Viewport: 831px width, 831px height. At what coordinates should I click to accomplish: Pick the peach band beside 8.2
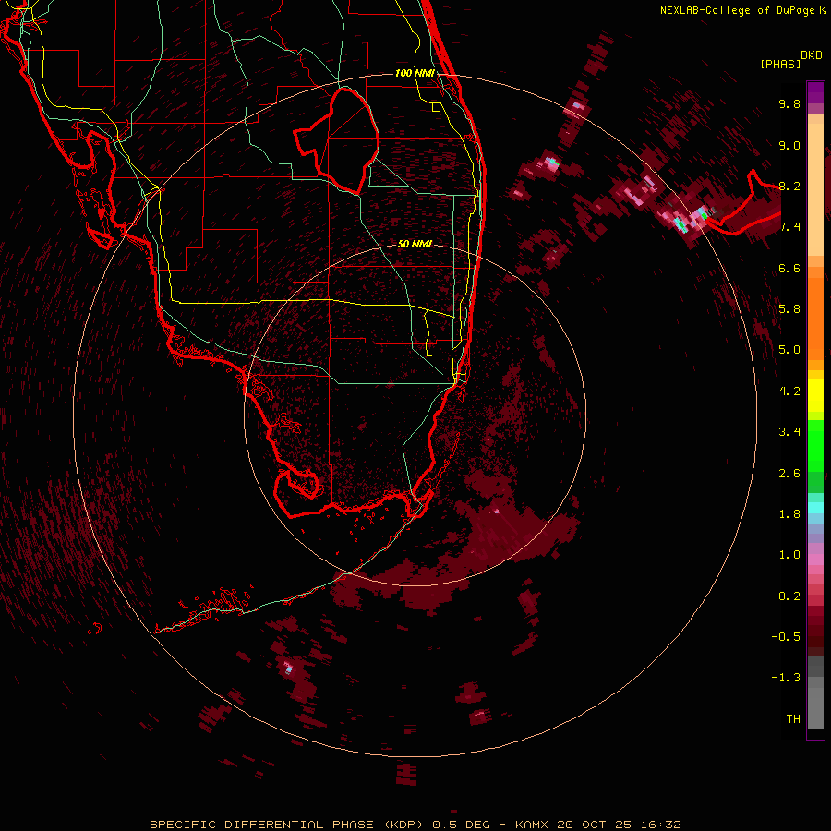pyautogui.click(x=815, y=189)
